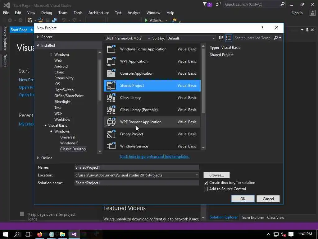The height and width of the screenshot is (239, 318).
Task: Select the Console Application template icon
Action: tap(111, 73)
